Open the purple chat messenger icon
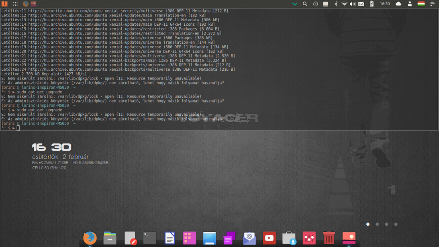 click(x=229, y=238)
